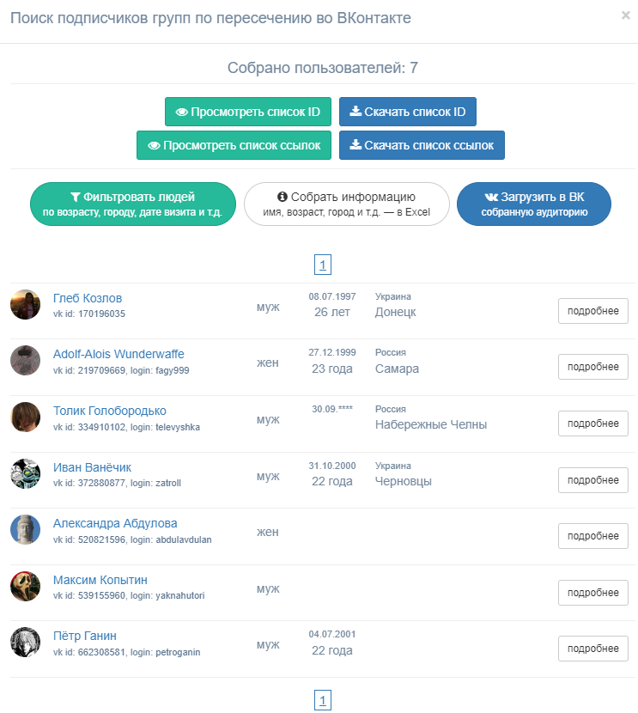
Task: Click Просмотреть список ID button
Action: tap(248, 113)
